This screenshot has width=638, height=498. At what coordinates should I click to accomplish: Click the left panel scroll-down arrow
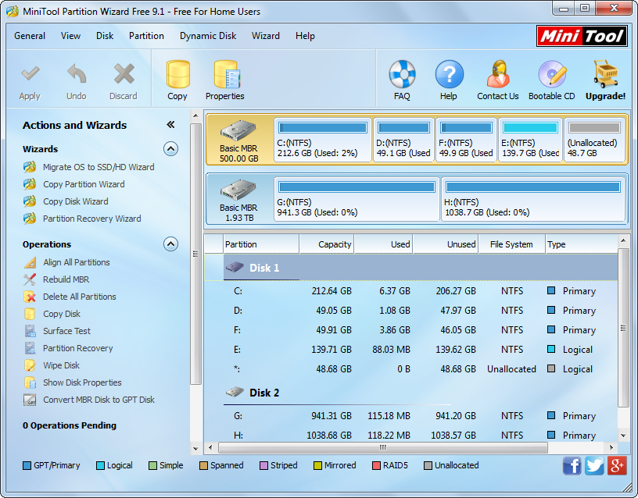pos(195,449)
